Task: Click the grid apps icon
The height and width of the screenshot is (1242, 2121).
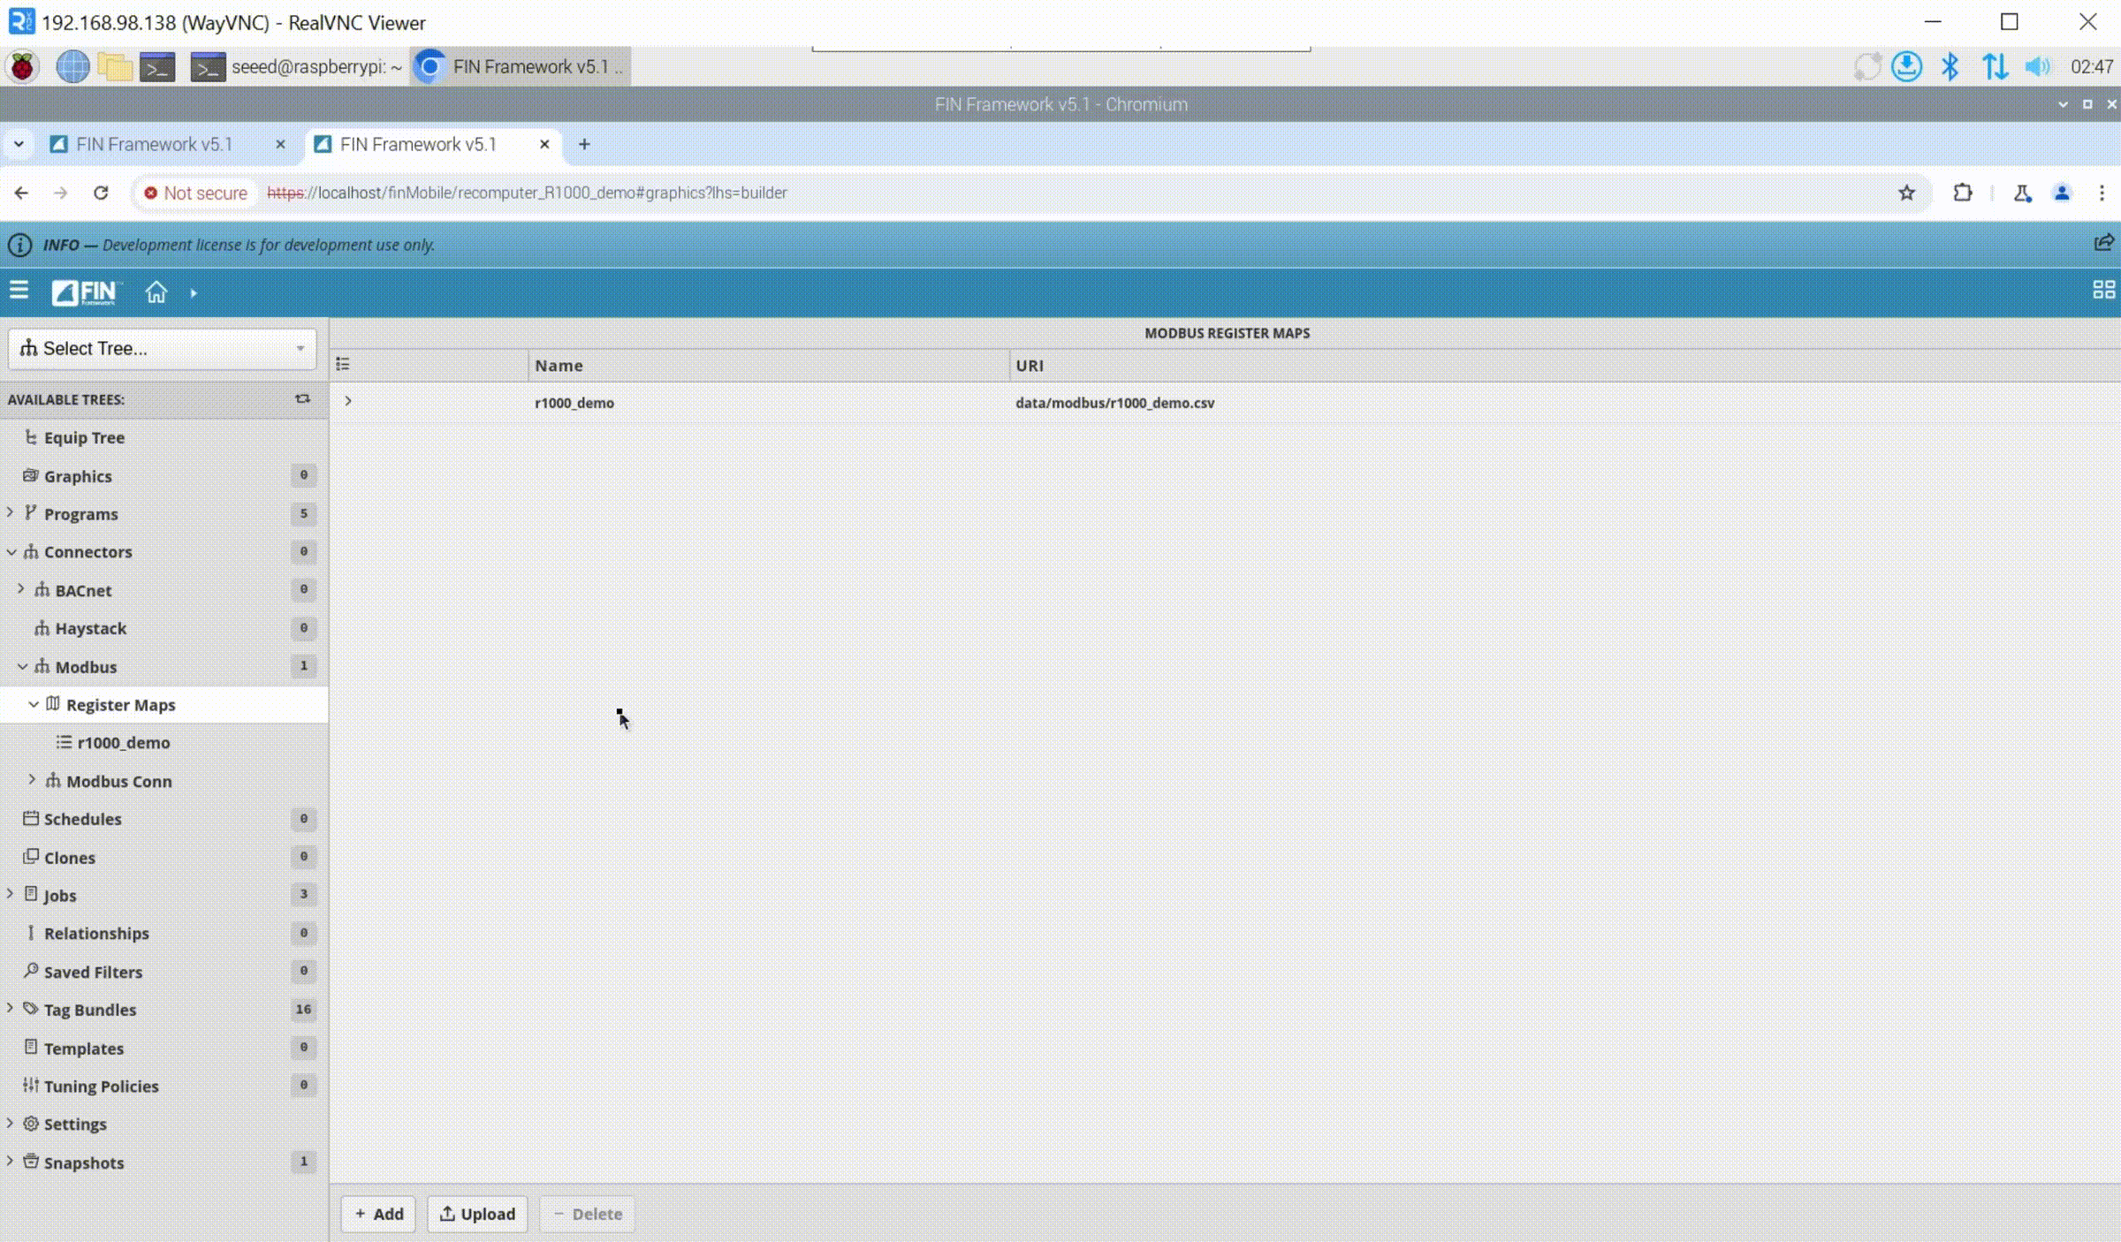Action: click(x=2103, y=291)
